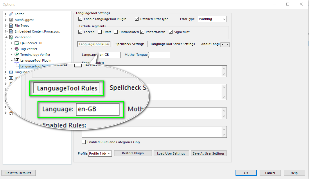Click the Mother Tongue input field
This screenshot has height=179, width=309.
click(159, 55)
